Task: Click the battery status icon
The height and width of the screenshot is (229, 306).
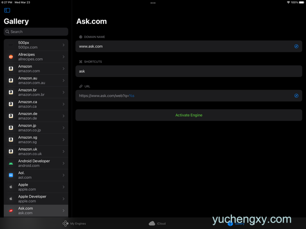Action: point(302,2)
